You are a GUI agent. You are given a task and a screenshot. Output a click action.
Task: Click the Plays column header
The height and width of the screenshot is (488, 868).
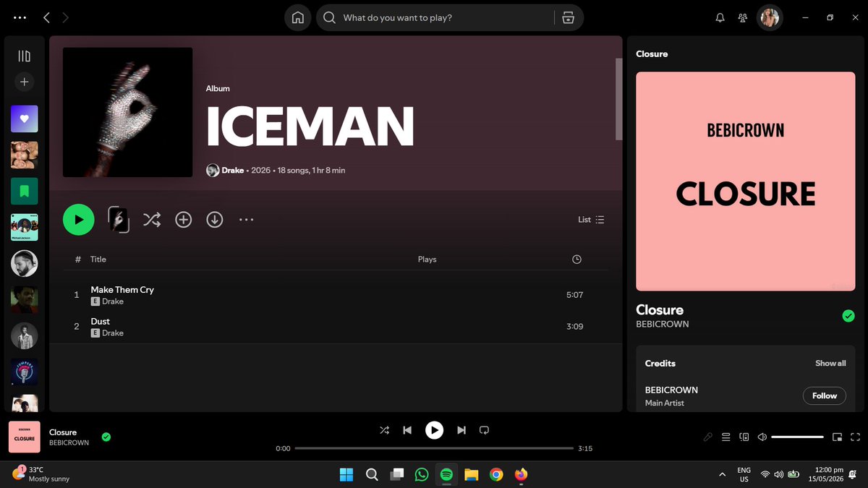(427, 260)
